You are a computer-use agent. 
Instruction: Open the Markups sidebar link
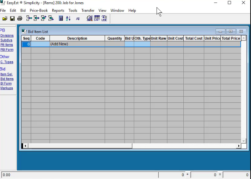click(7, 88)
